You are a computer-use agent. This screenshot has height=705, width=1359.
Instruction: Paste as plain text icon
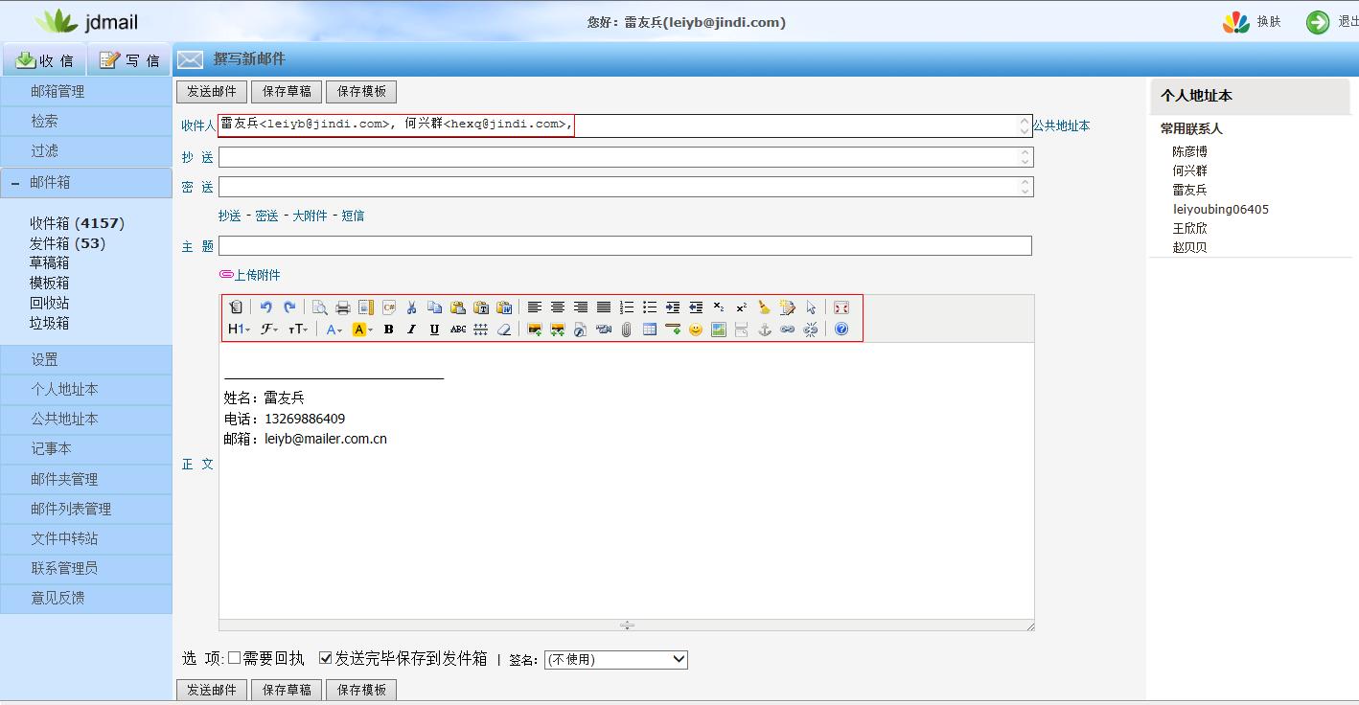coord(481,307)
